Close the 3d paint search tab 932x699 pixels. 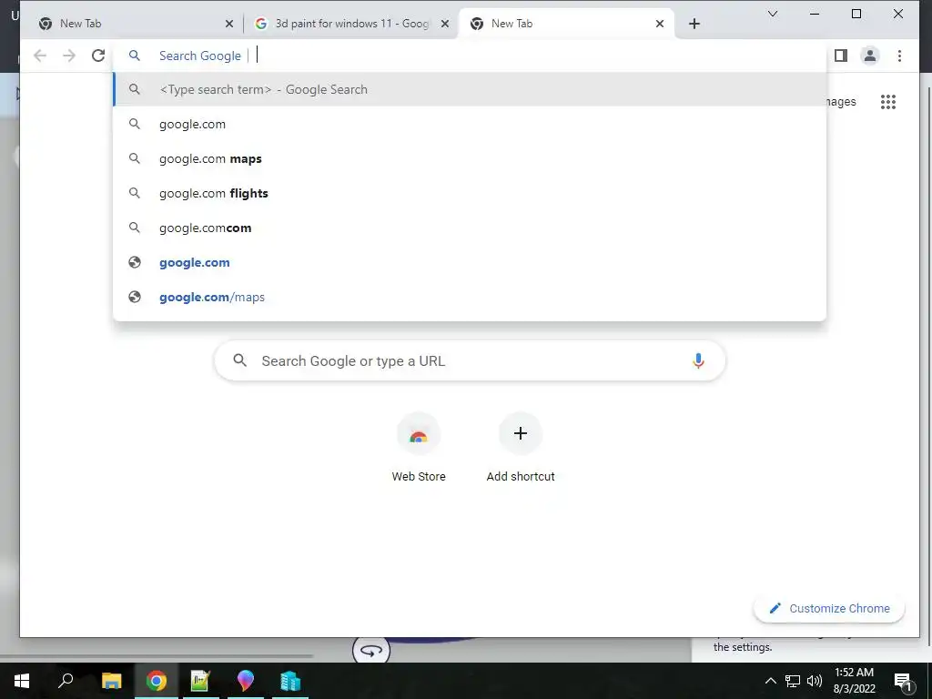(444, 24)
